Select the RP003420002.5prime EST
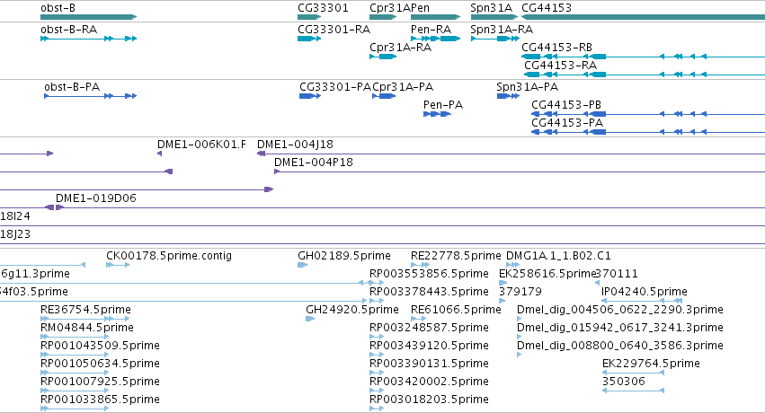 (377, 391)
